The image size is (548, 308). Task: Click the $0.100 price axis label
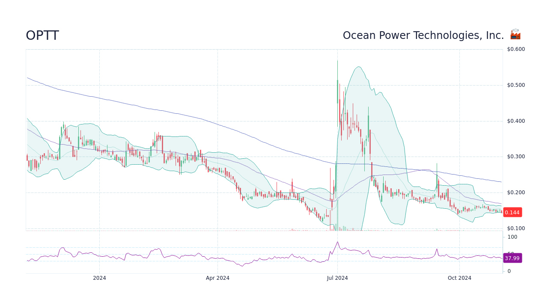(x=516, y=228)
